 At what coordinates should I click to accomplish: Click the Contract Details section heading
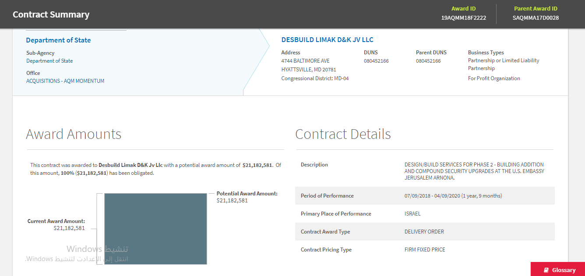[343, 134]
